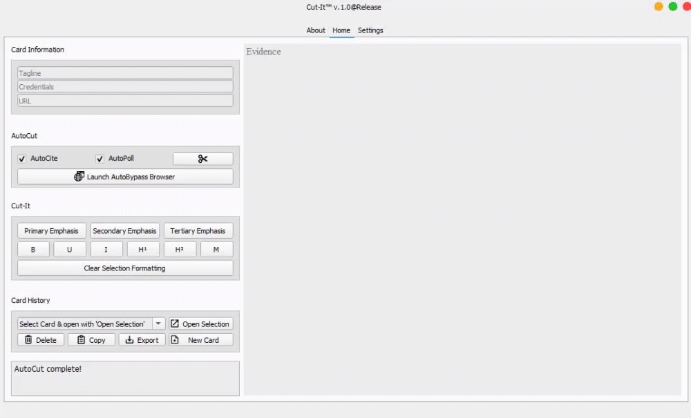691x418 pixels.
Task: Copy the card using clipboard icon
Action: [91, 340]
